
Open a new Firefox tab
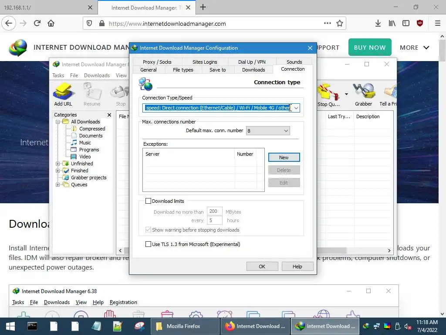tap(203, 7)
